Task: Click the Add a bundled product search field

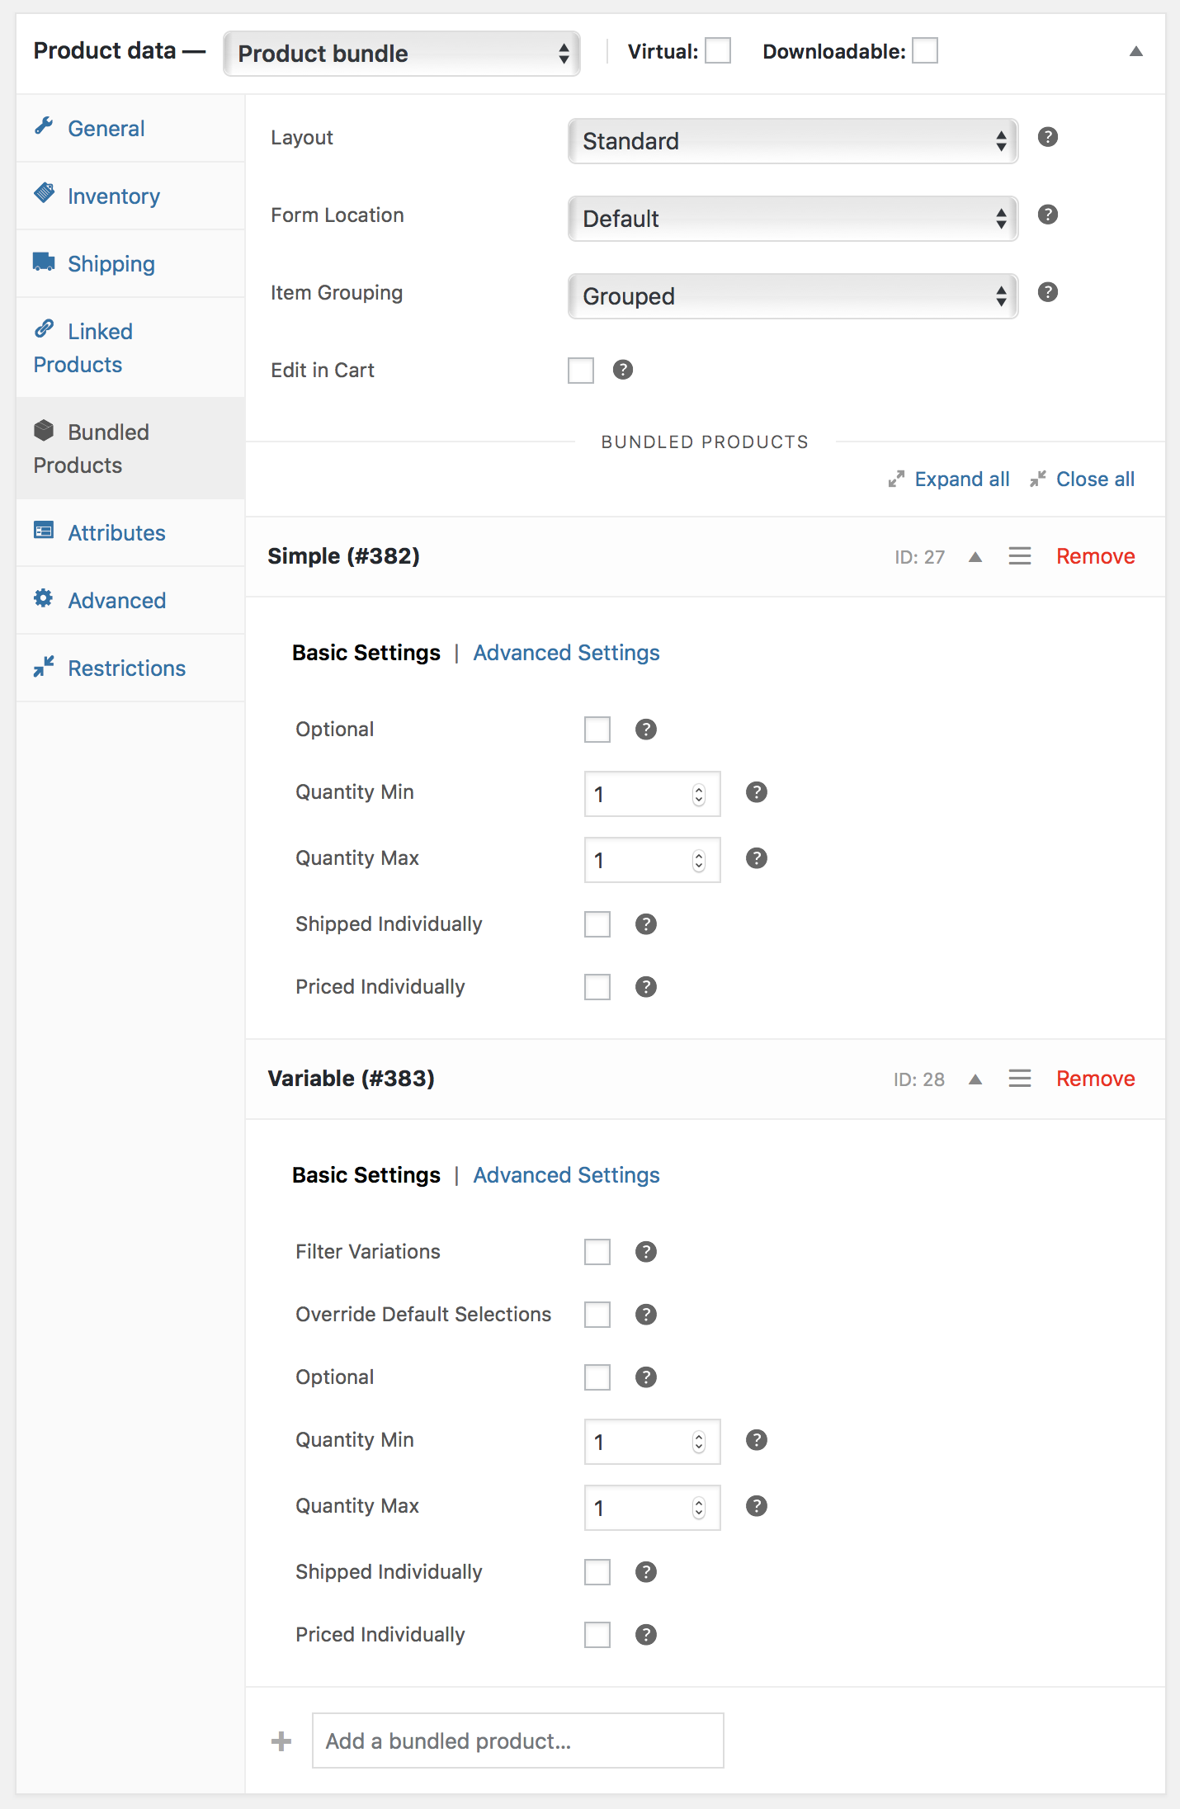Action: (x=517, y=1741)
